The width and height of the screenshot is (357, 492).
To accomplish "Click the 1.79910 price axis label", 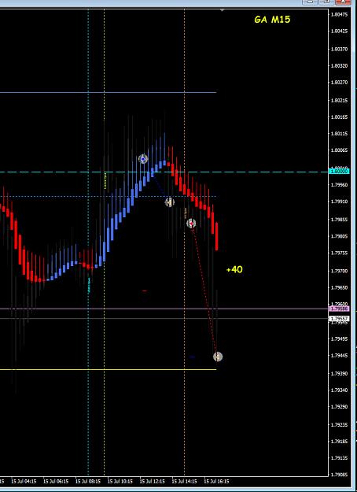I will (x=339, y=202).
